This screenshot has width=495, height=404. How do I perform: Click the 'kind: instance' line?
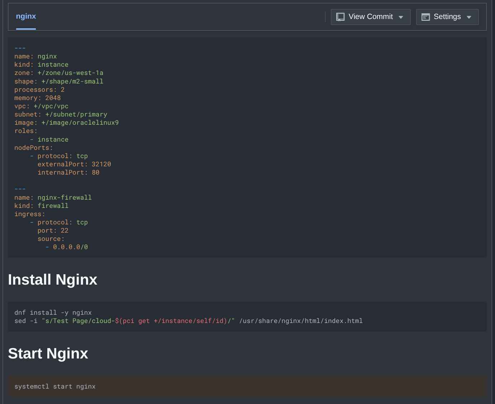coord(41,65)
